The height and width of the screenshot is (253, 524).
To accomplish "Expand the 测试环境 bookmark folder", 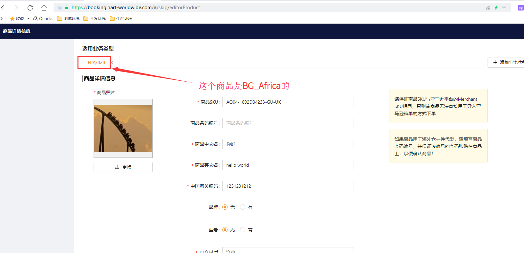I will (68, 19).
